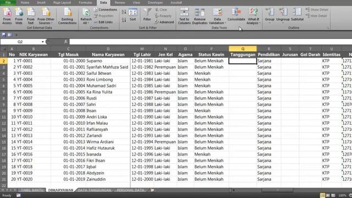Click Show Detail in Outline group
Screen dimensions: 352x198
[x=317, y=10]
